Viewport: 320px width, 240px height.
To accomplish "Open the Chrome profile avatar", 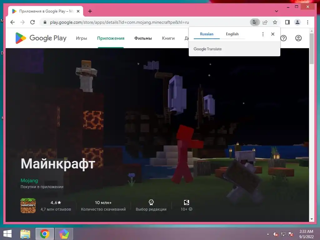I will (x=297, y=22).
